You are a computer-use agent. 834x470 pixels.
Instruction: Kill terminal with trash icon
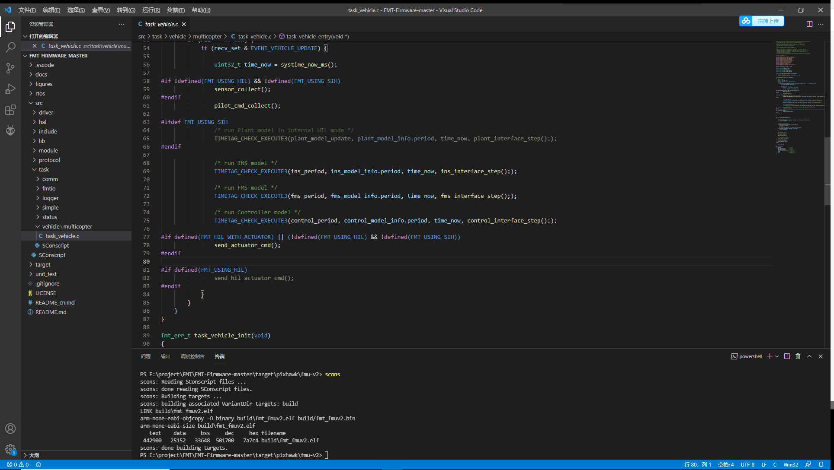point(798,356)
